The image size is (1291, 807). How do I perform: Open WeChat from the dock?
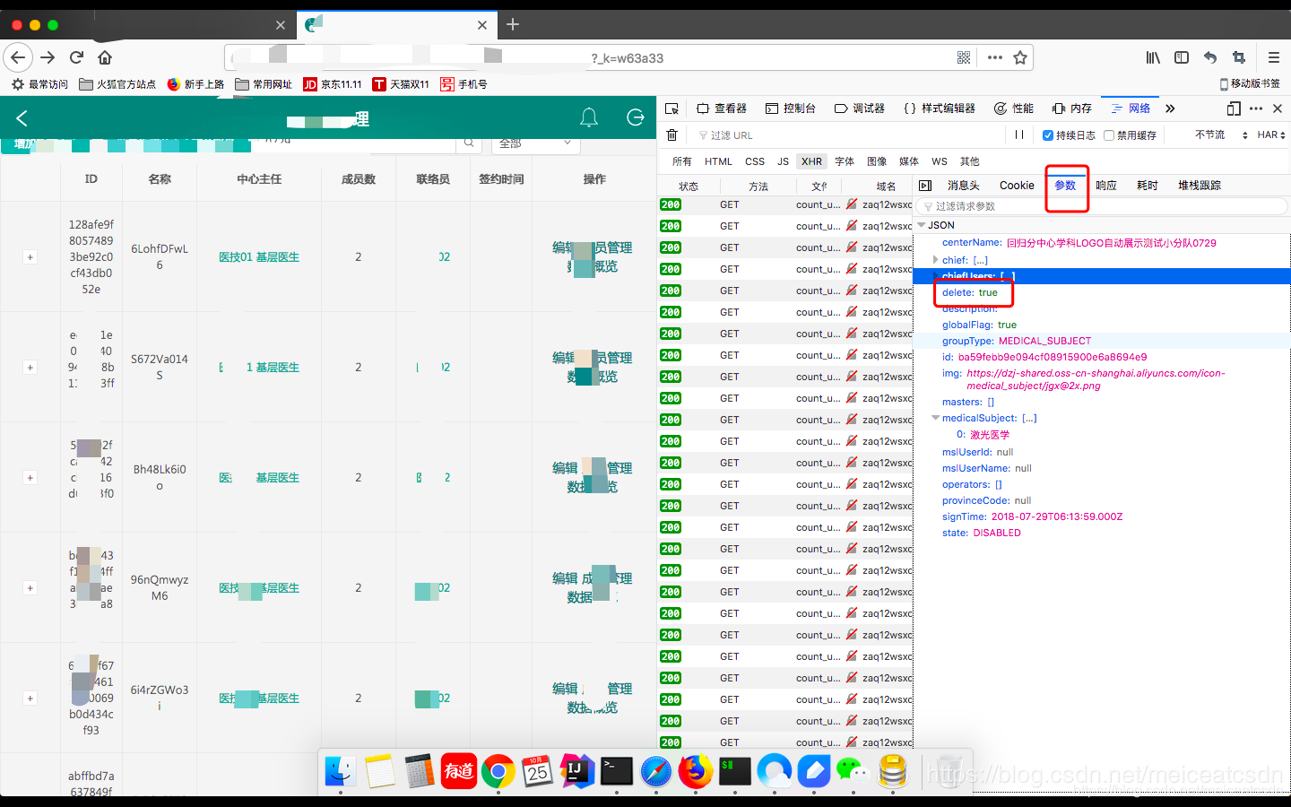853,771
